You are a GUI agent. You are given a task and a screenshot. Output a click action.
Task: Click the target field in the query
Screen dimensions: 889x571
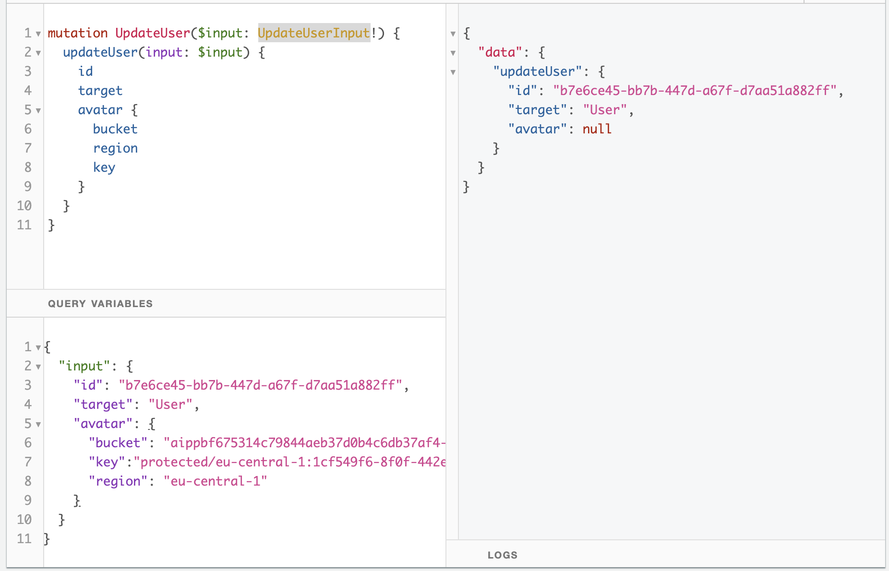point(100,90)
